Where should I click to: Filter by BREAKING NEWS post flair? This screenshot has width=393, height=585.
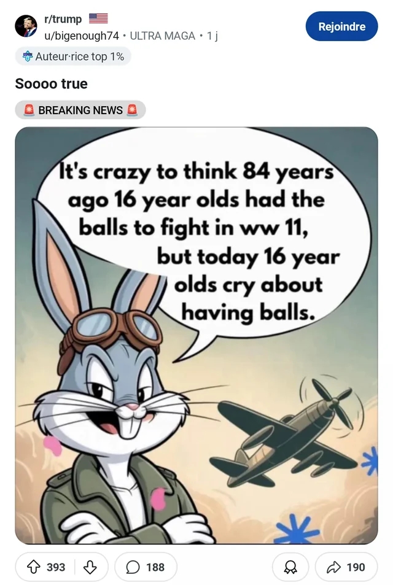[x=80, y=110]
